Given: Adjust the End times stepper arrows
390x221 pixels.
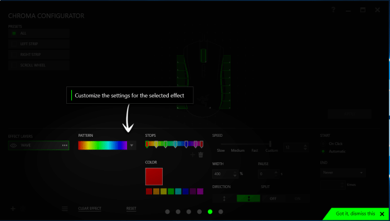Looking at the screenshot, I should [x=342, y=185].
